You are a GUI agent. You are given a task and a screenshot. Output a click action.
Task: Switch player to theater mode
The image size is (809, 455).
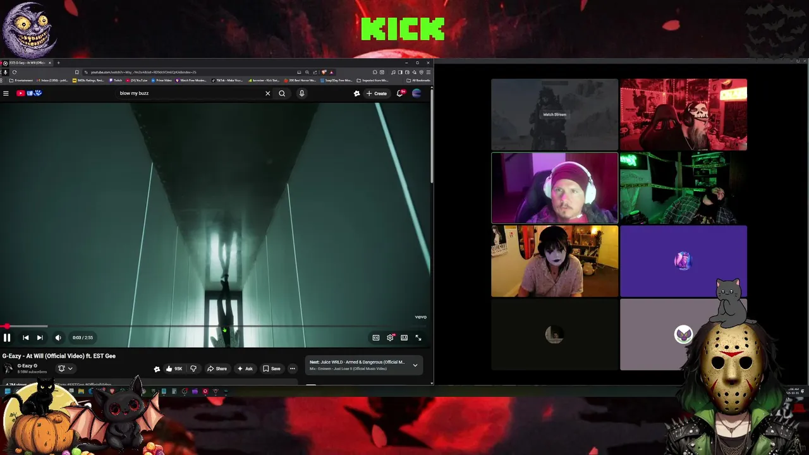(x=404, y=337)
